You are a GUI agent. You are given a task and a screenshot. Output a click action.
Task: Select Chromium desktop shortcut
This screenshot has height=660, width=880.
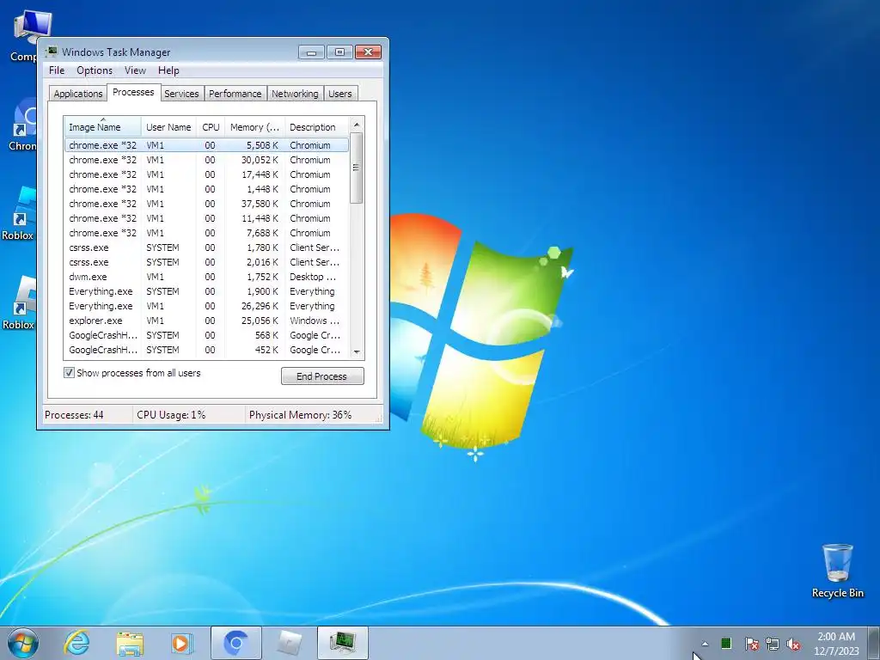(x=22, y=125)
